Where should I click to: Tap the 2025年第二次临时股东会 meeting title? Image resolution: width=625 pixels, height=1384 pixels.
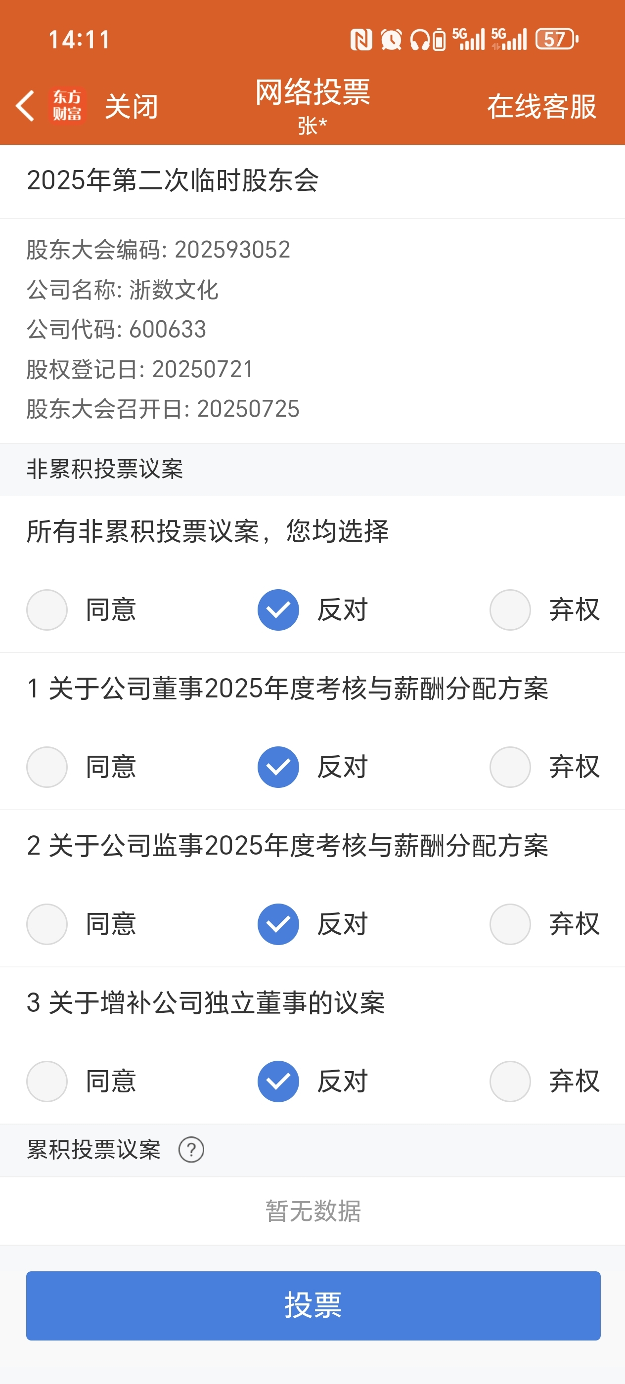coord(173,180)
